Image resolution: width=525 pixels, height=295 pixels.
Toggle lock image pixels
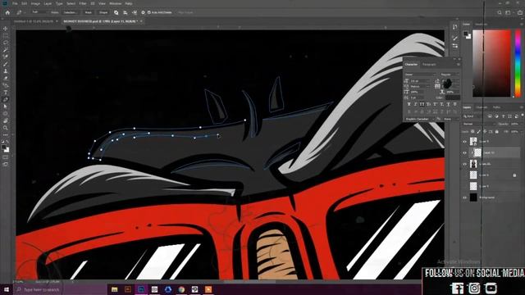point(478,132)
